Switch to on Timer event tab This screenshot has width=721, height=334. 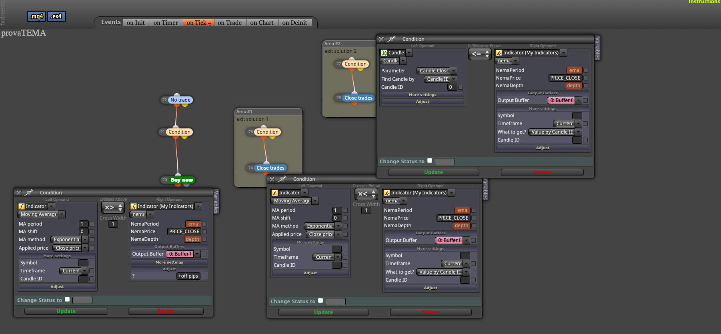point(166,23)
